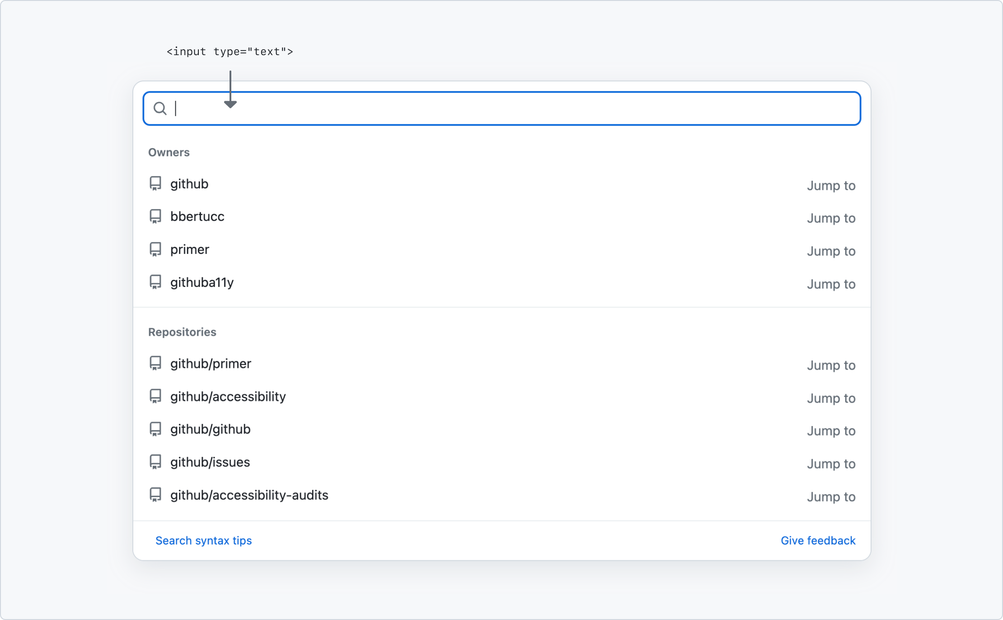
Task: Click repo icon next to githuba11y
Action: click(x=155, y=282)
